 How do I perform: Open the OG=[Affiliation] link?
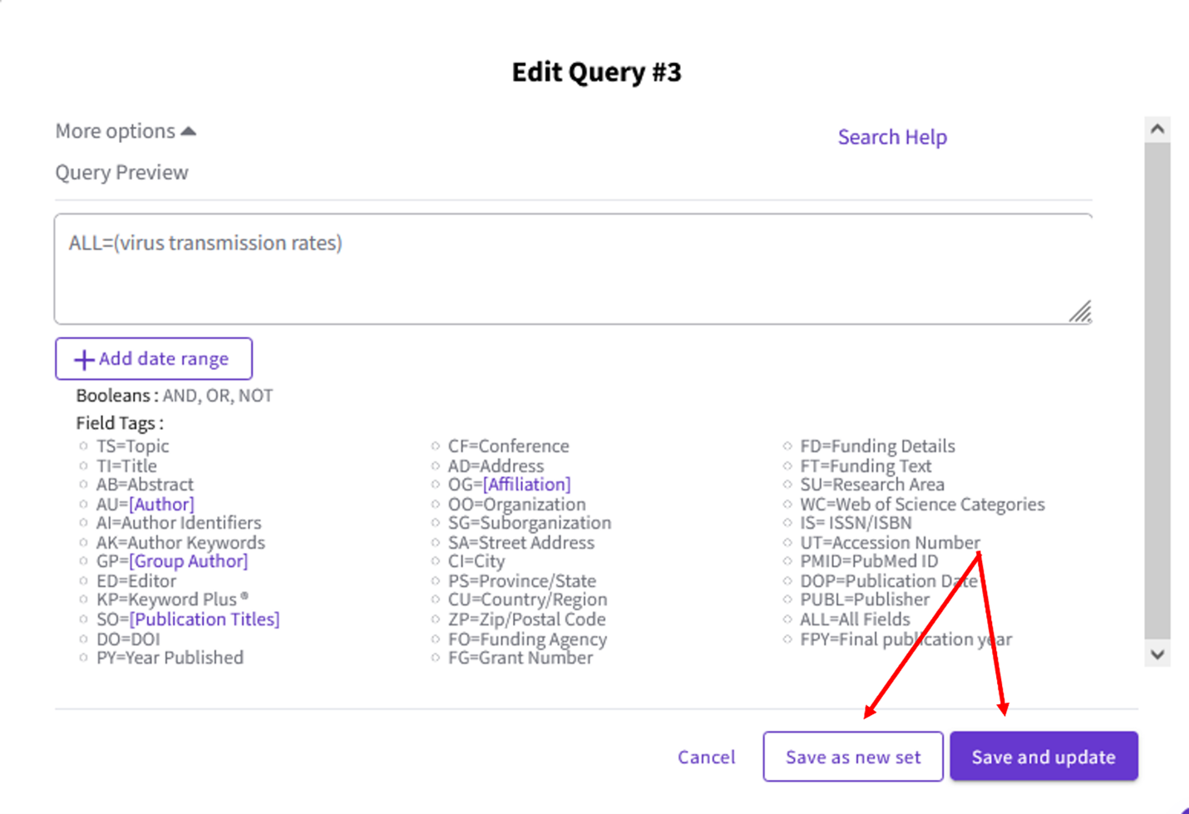526,484
